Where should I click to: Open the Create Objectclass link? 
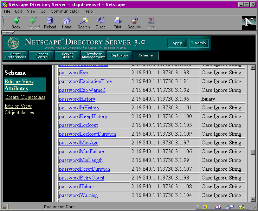pyautogui.click(x=25, y=97)
